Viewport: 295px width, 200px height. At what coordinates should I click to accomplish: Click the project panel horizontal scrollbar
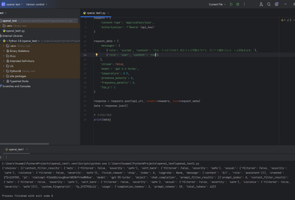[24, 144]
